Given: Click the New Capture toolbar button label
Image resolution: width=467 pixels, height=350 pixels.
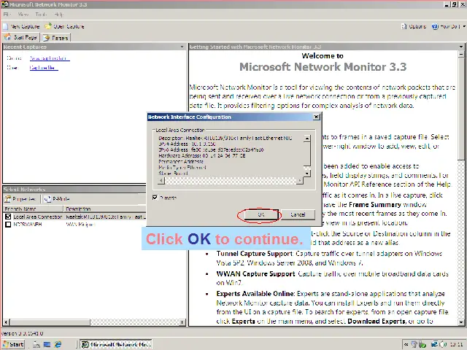Looking at the screenshot, I should tap(25, 26).
